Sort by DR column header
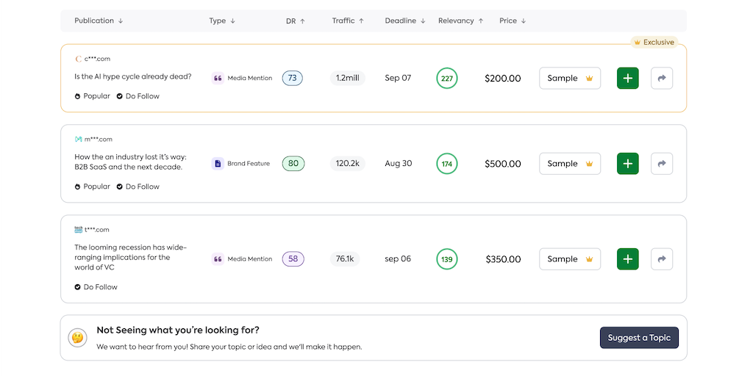 (295, 21)
